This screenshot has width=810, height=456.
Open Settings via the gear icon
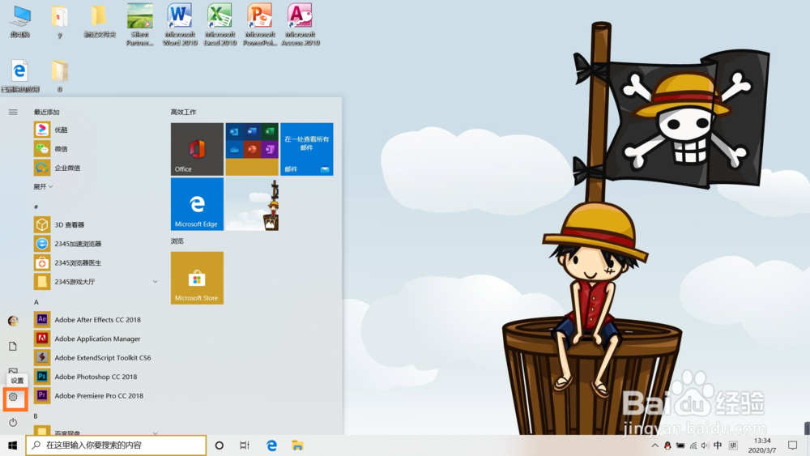coord(13,397)
